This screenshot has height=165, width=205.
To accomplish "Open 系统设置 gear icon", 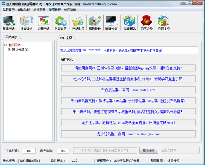I will click(x=61, y=23).
